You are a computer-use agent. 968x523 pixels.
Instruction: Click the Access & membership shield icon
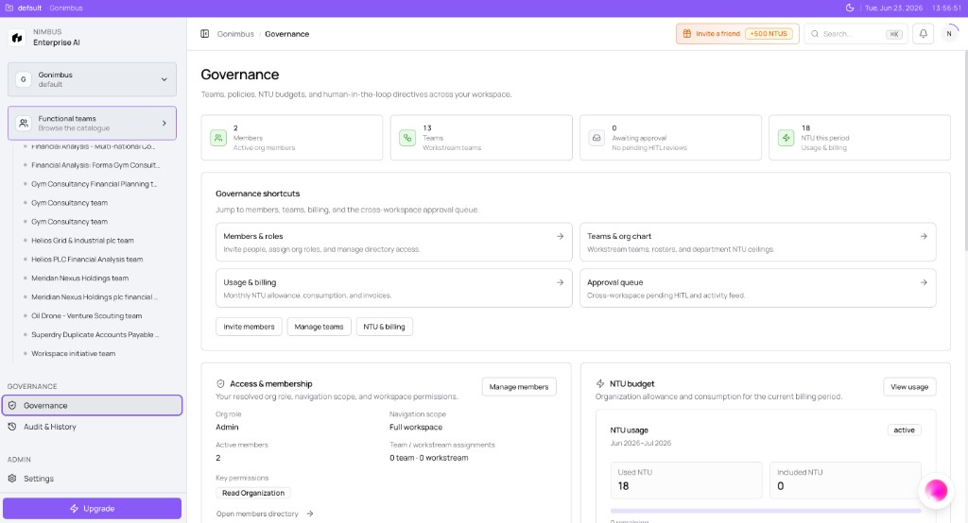point(220,383)
